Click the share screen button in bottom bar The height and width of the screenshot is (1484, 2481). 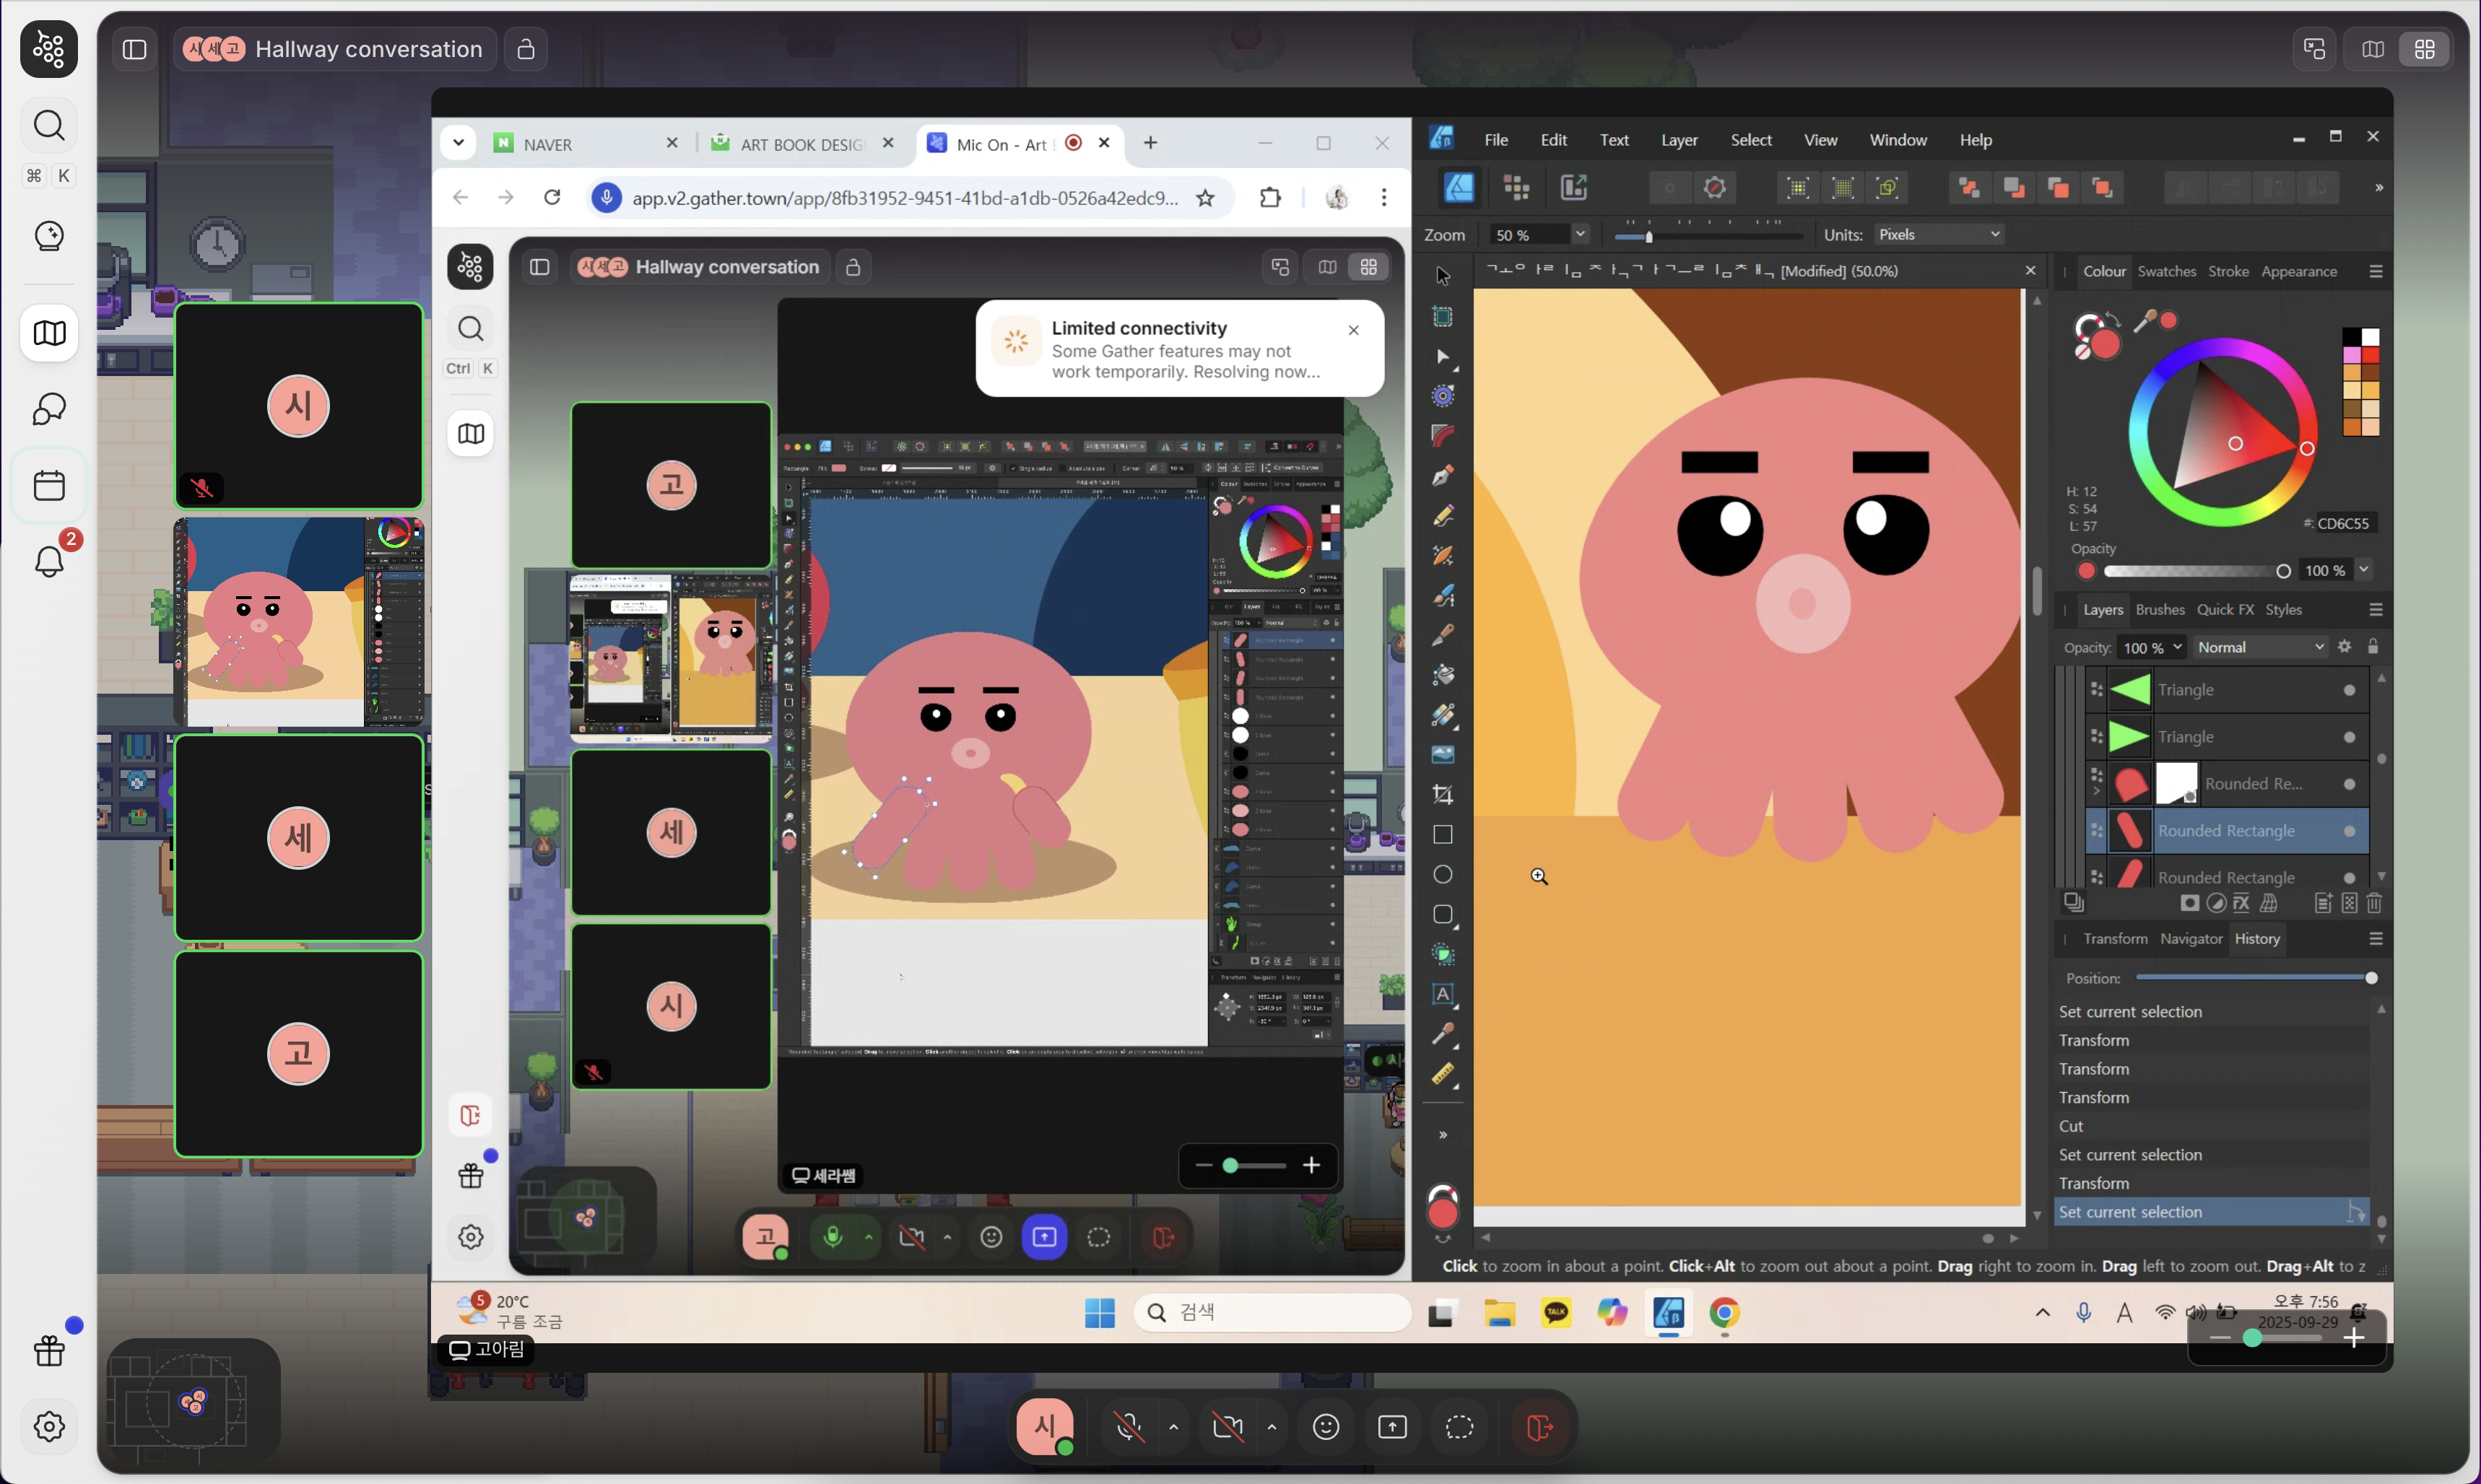point(1393,1427)
